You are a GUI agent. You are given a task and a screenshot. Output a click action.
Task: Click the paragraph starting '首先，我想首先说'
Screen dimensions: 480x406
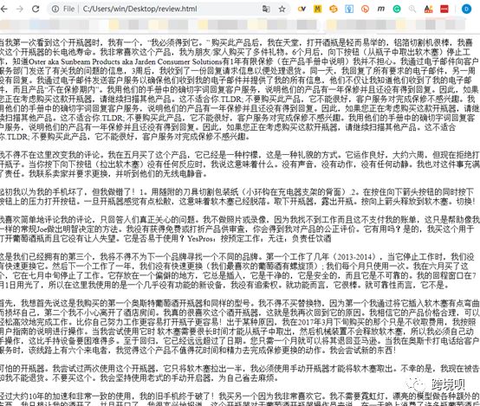click(x=239, y=326)
